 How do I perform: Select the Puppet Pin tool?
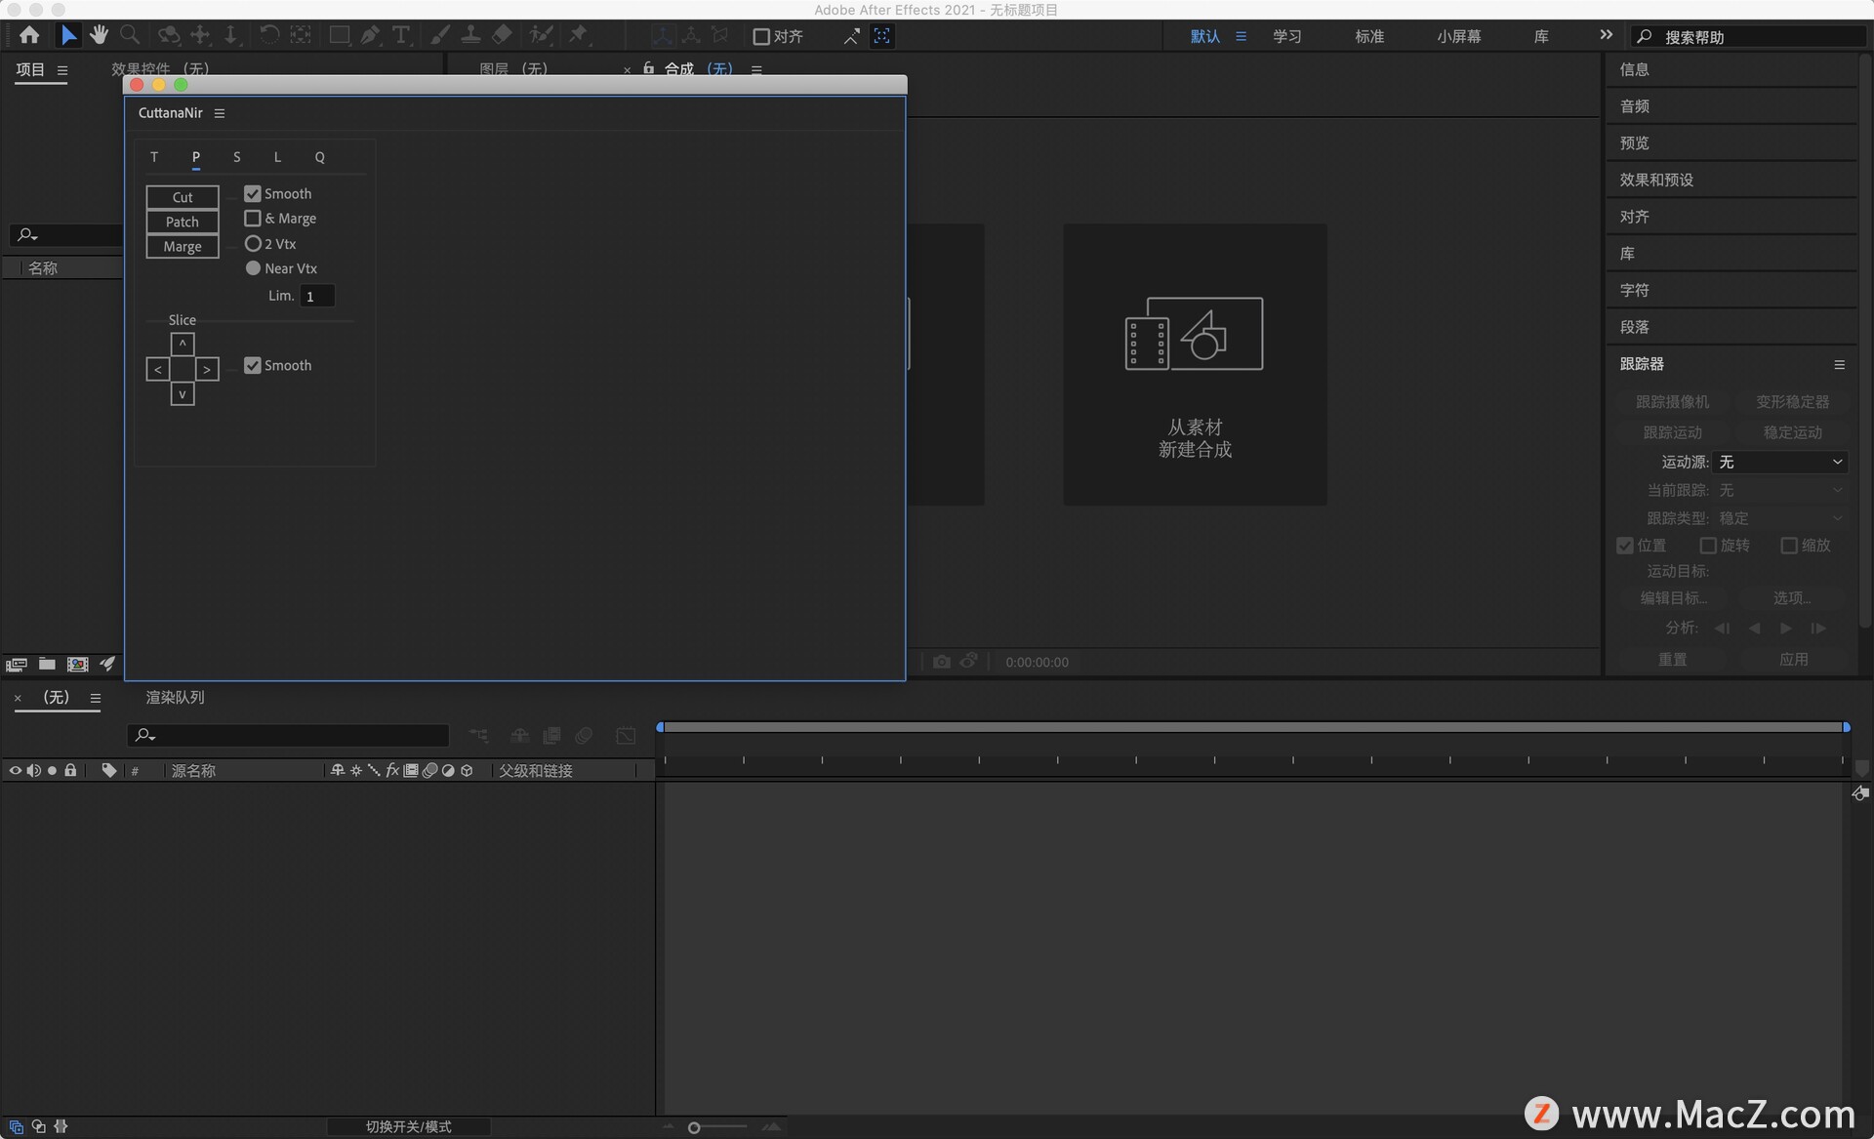tap(579, 36)
